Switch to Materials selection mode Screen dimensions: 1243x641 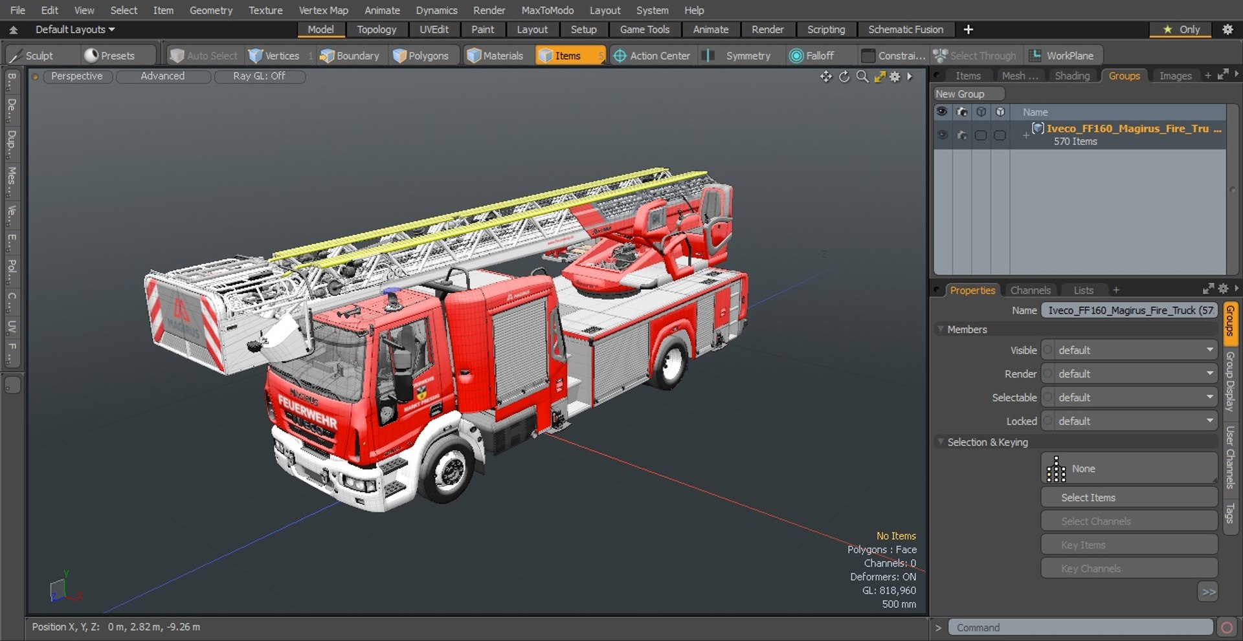click(x=495, y=56)
